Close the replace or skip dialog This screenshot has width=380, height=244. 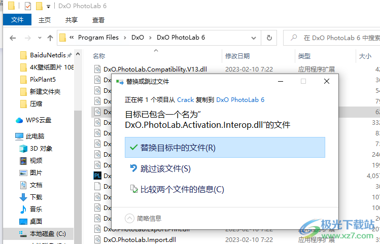point(326,81)
